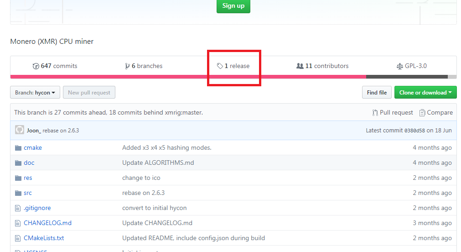Image resolution: width=461 pixels, height=252 pixels.
Task: Open the cmake folder
Action: (33, 147)
